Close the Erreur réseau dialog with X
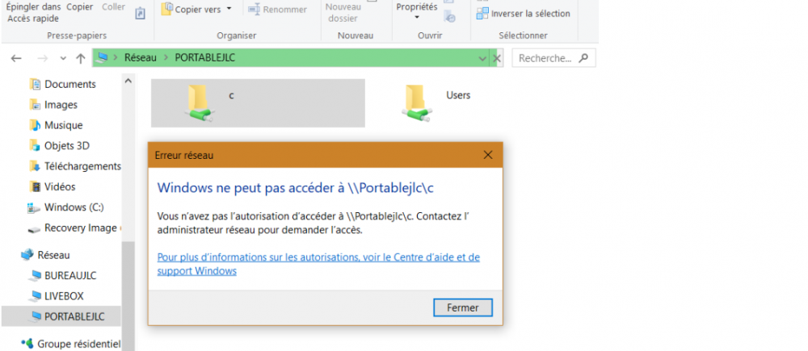 tap(488, 155)
